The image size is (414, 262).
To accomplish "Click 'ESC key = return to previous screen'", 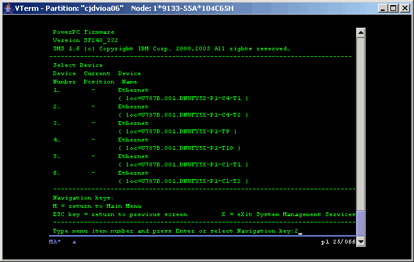I will (120, 214).
